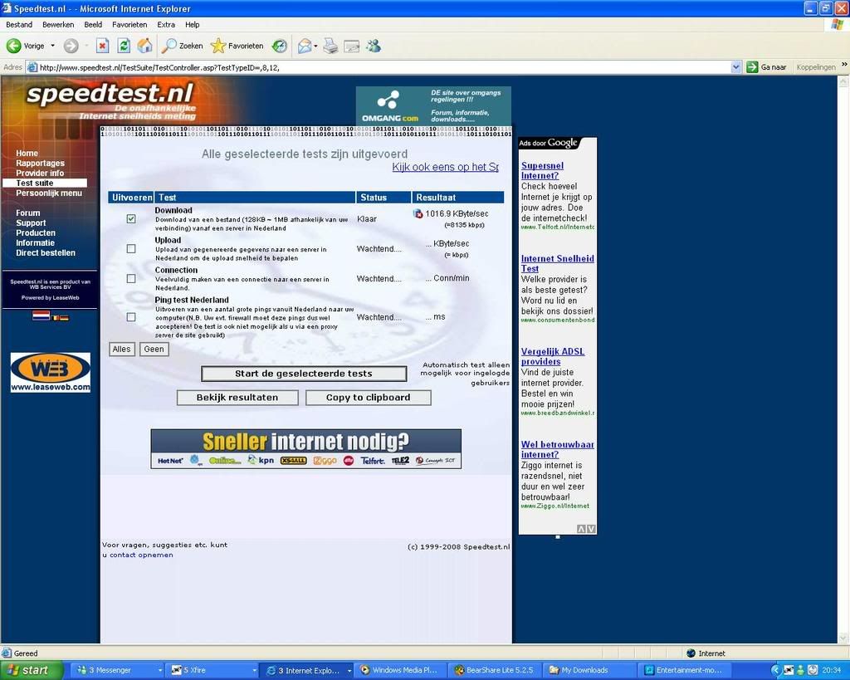Click the Leaseweb WEB logo
The width and height of the screenshot is (850, 680).
pyautogui.click(x=51, y=372)
